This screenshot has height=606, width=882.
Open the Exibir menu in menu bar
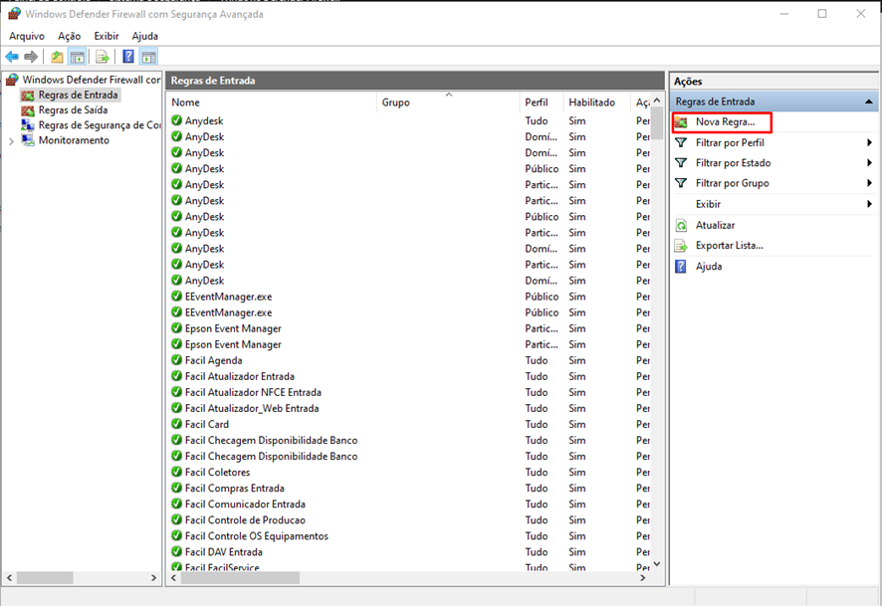[x=107, y=36]
